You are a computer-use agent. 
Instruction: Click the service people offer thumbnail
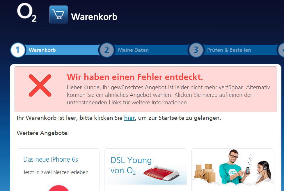click(x=233, y=167)
